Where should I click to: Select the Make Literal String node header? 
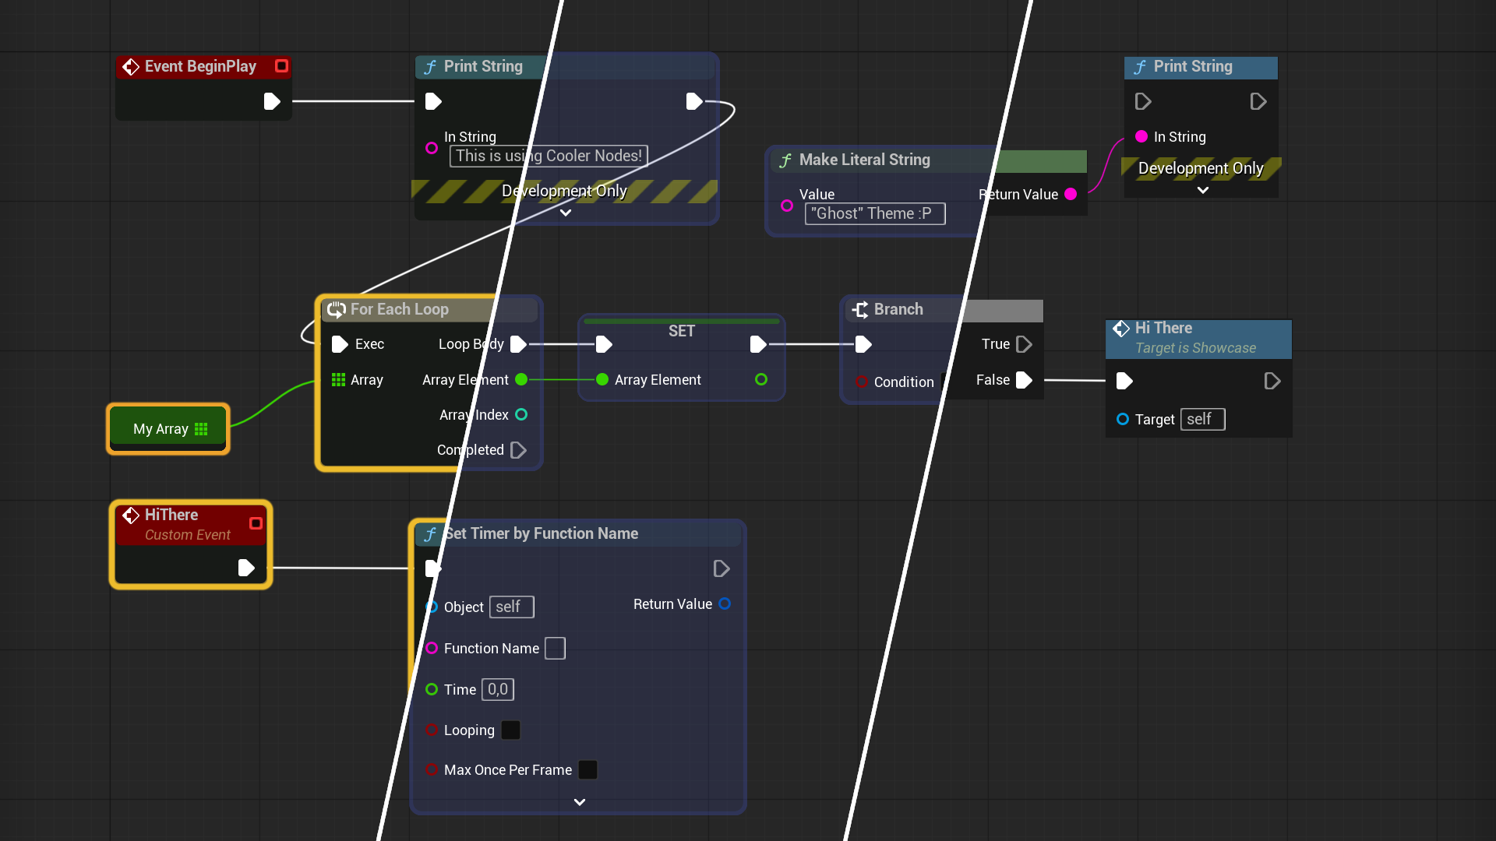[927, 160]
